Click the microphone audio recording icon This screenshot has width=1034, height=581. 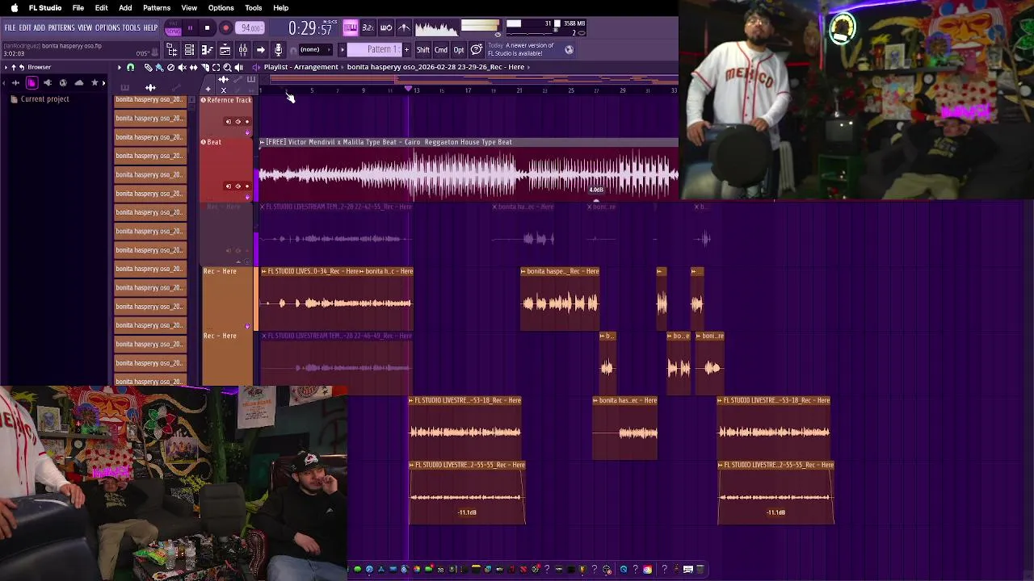pos(278,50)
